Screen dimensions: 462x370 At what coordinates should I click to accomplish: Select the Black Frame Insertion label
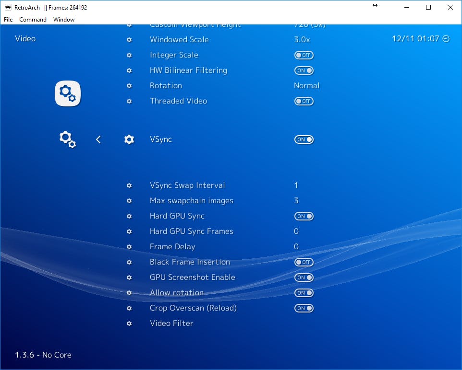[x=190, y=262]
